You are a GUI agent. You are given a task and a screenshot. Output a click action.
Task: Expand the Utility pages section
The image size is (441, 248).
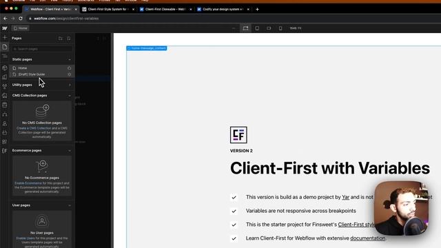(70, 85)
